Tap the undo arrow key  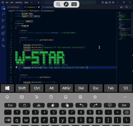pos(81,105)
